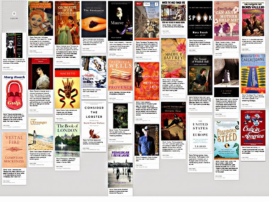Click the red Pin it button on Third Class Ticket
This screenshot has width=269, height=202.
pyautogui.click(x=139, y=4)
